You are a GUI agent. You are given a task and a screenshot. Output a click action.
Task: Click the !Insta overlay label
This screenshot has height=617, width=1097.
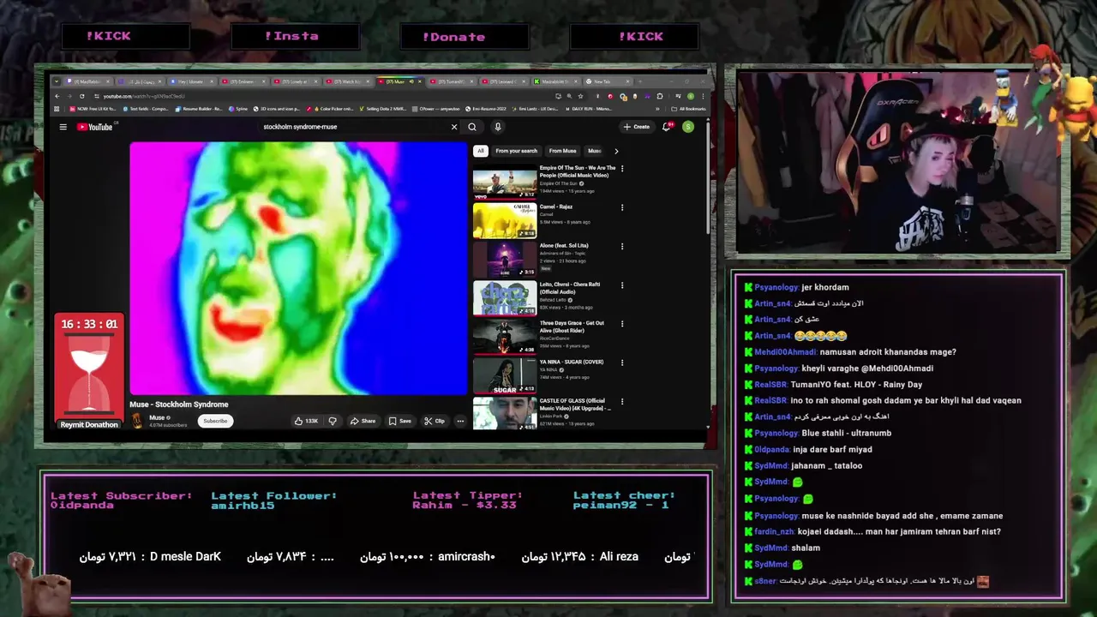point(291,36)
